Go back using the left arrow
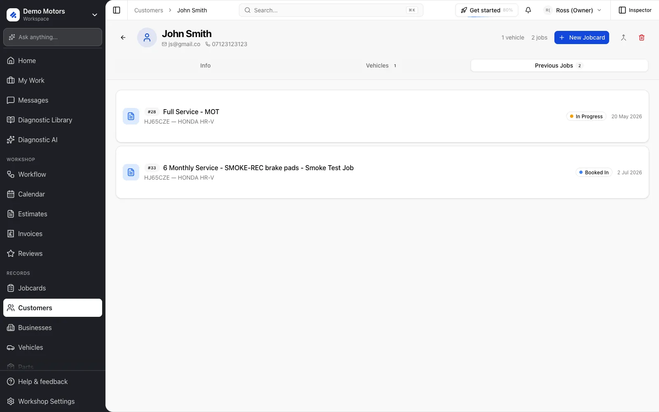This screenshot has width=659, height=412. point(123,37)
